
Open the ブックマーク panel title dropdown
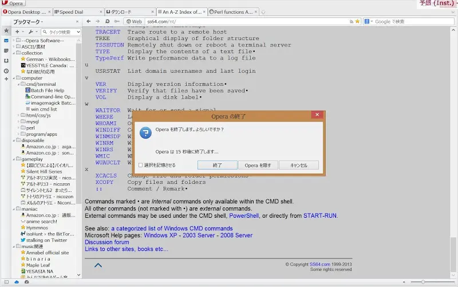[x=28, y=22]
